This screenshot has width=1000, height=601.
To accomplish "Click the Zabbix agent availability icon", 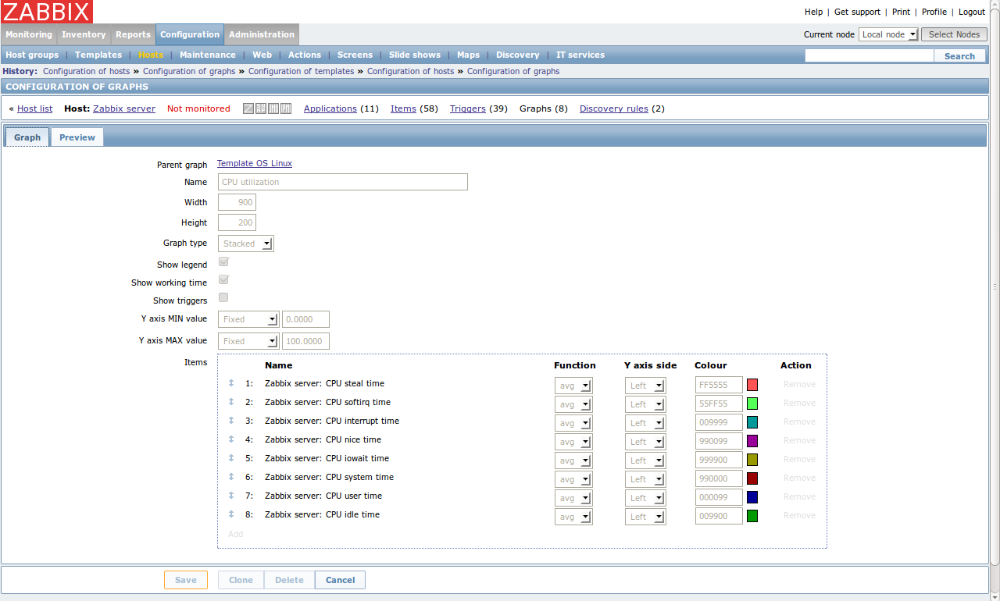I will coord(248,108).
